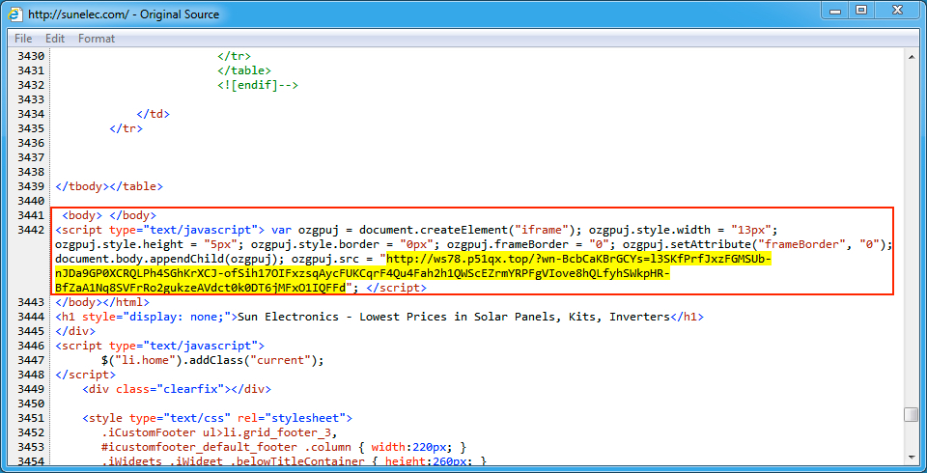Click the </table> tag on line 3431
Viewport: 927px width, 473px height.
click(244, 70)
